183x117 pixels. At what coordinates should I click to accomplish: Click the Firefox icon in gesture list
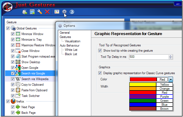pyautogui.click(x=13, y=101)
